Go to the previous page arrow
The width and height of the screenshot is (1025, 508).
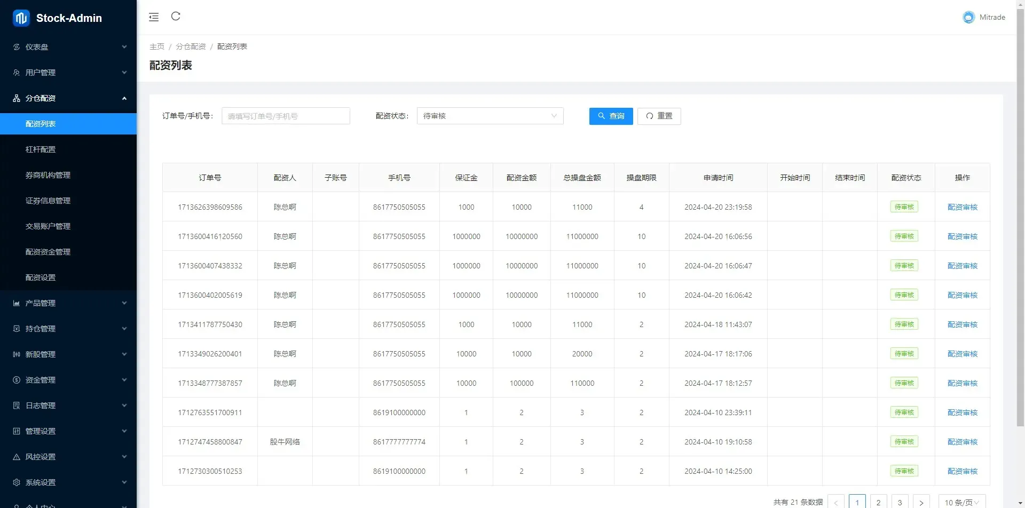click(x=836, y=503)
